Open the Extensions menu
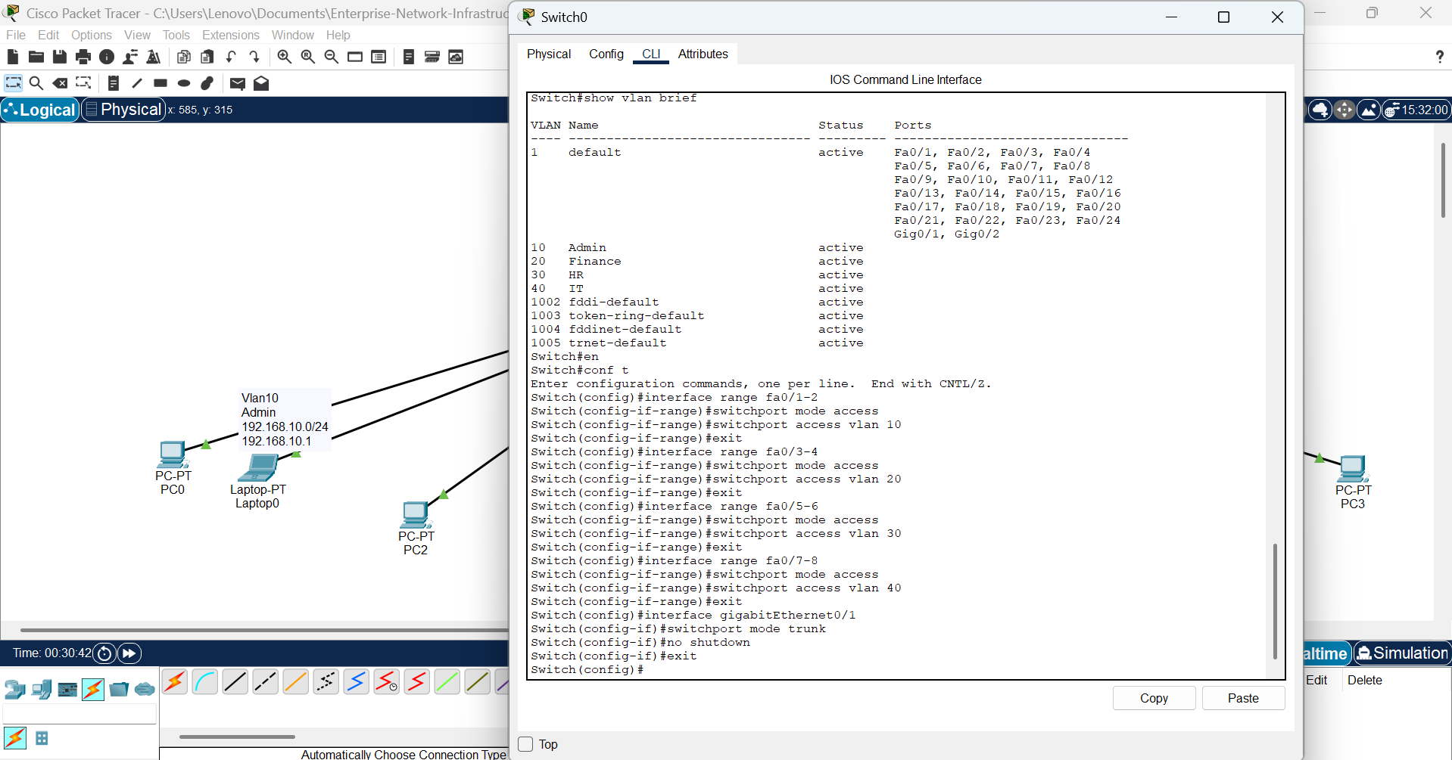 click(x=231, y=35)
